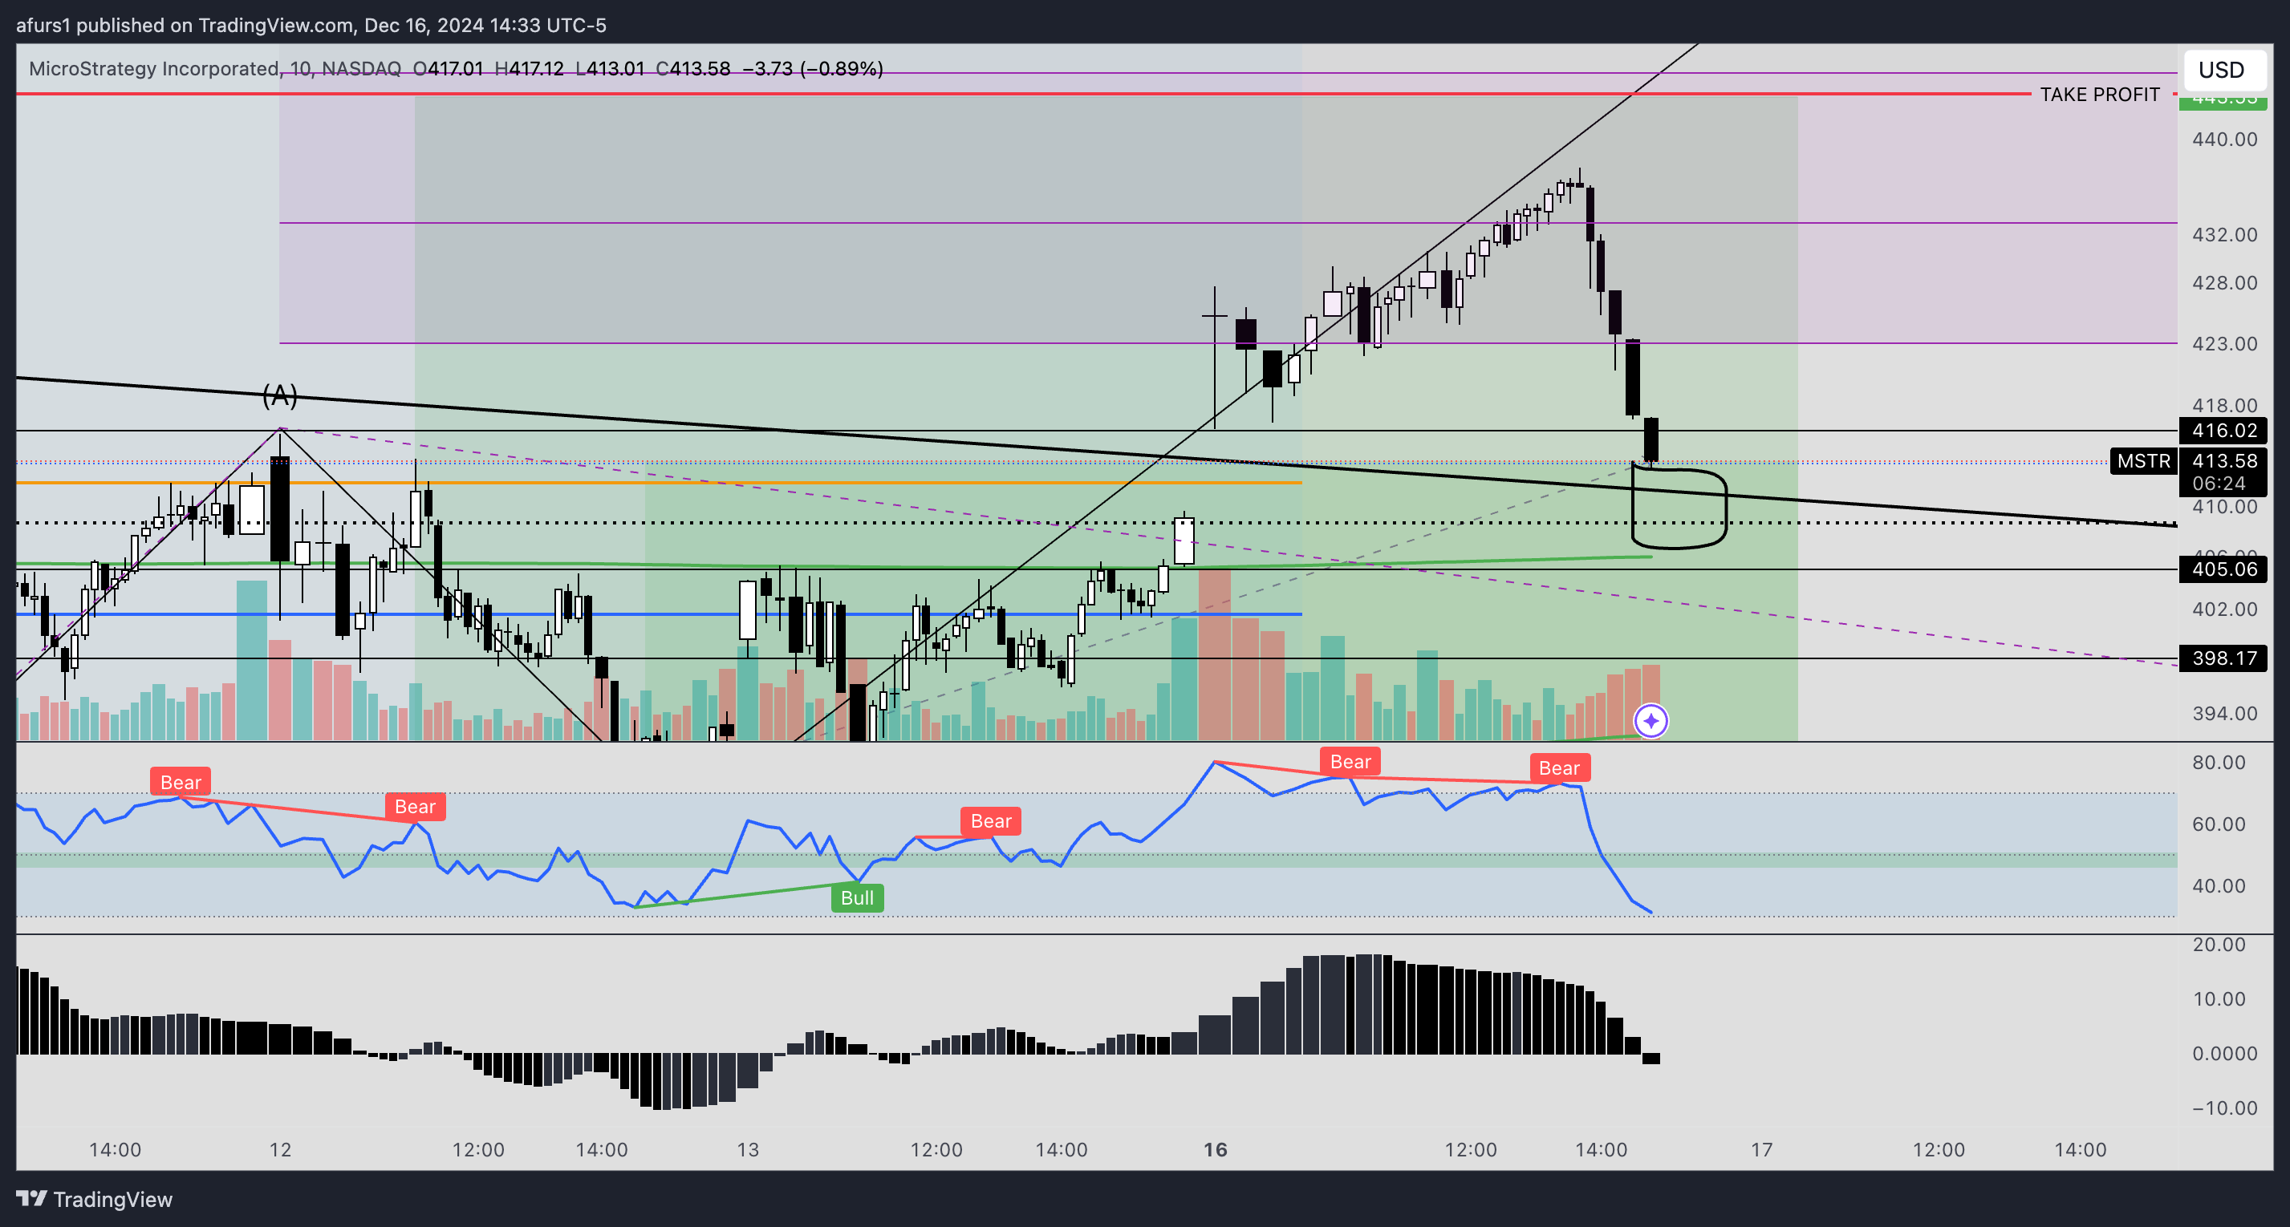Click the 423.00 price axis value
Screen dimensions: 2290x1227
pyautogui.click(x=2224, y=344)
